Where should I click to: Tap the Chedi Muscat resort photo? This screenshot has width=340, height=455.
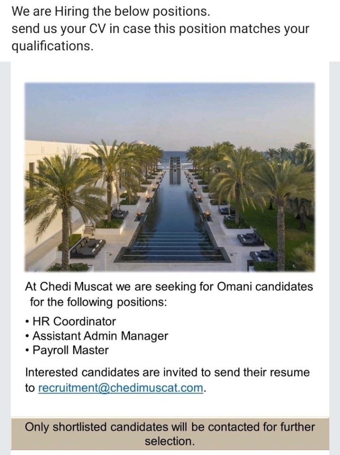pos(170,177)
